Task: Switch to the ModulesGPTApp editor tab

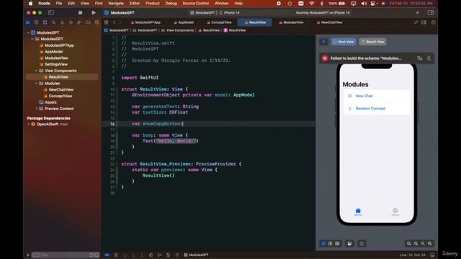Action: click(x=146, y=22)
